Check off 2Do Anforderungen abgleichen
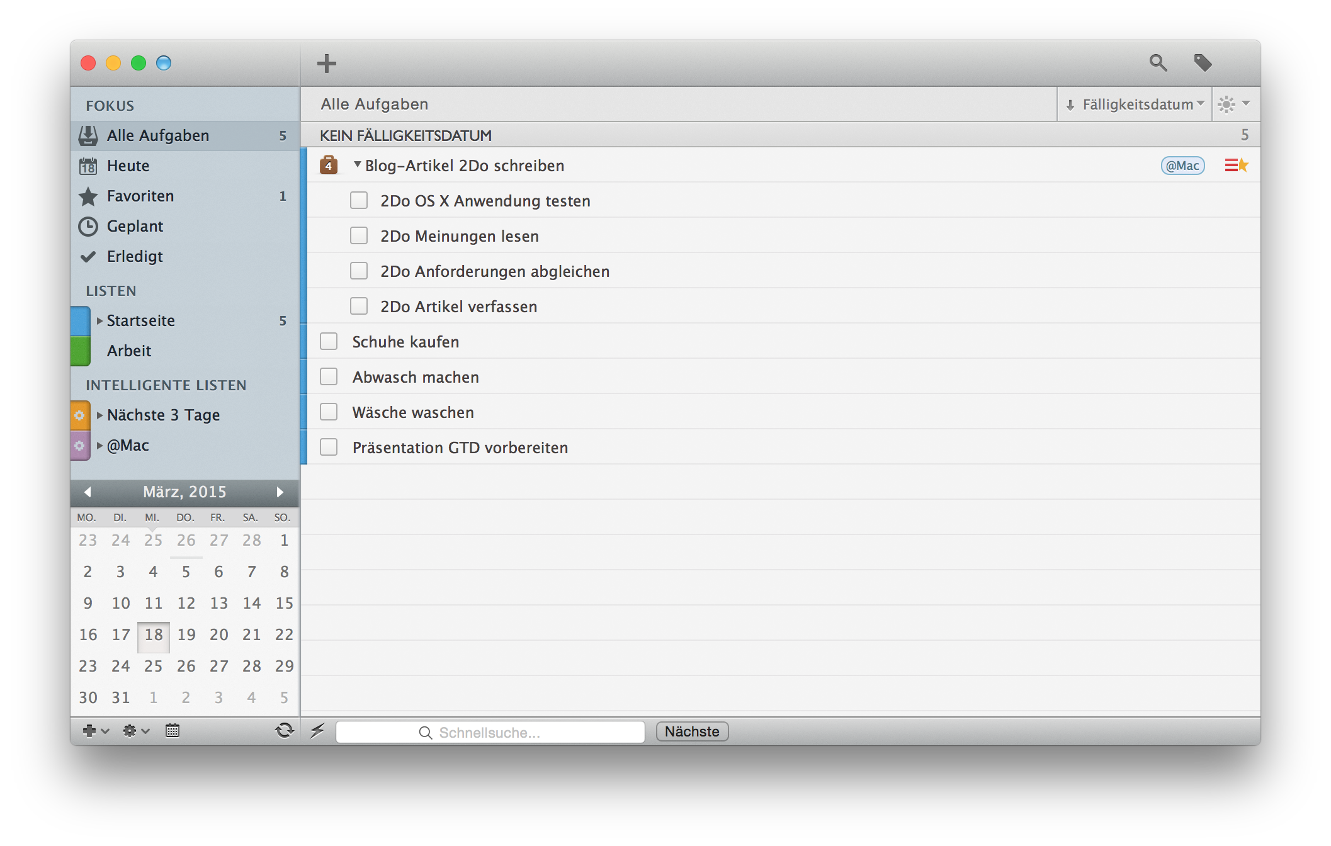The image size is (1331, 846). pos(359,271)
